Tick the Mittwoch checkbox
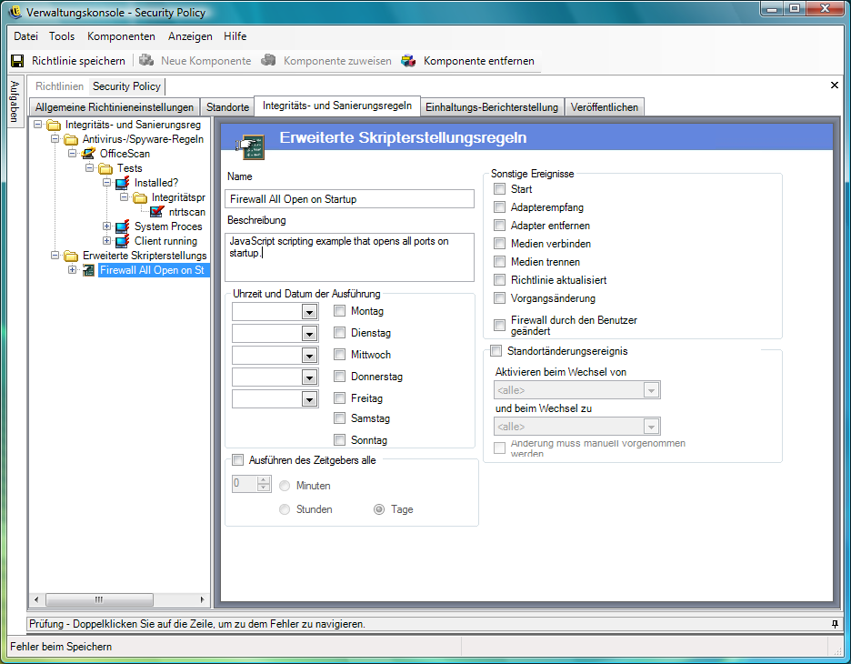The height and width of the screenshot is (664, 851). coord(340,354)
